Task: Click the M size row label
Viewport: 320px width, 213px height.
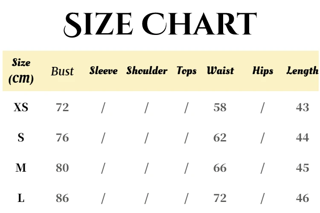Action: pyautogui.click(x=21, y=168)
